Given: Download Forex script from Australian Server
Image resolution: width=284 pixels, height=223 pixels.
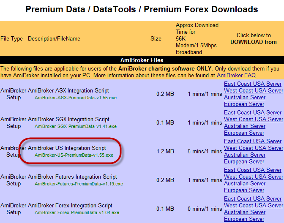Looking at the screenshot, I should point(245,212).
